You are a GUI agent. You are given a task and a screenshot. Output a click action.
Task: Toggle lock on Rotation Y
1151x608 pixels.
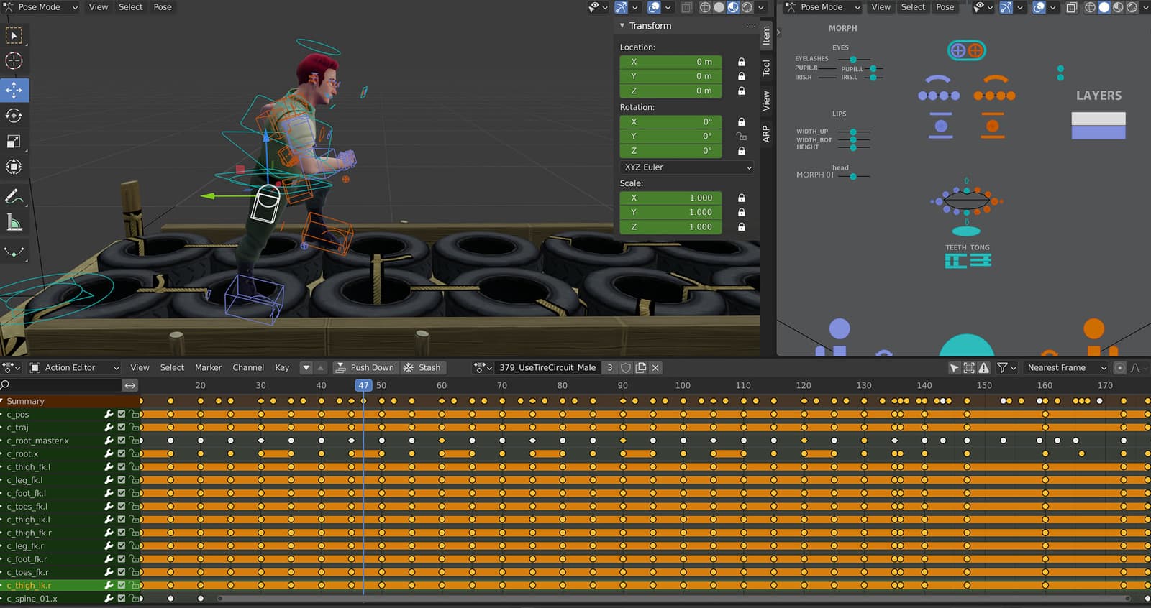[742, 136]
